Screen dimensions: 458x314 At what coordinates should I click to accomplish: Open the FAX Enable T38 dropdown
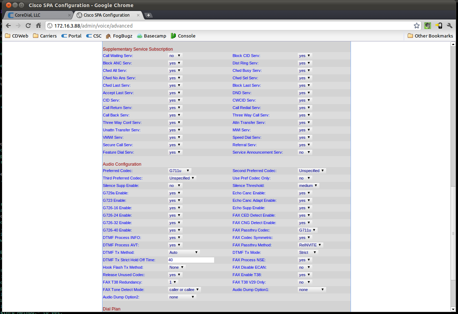[x=305, y=275]
